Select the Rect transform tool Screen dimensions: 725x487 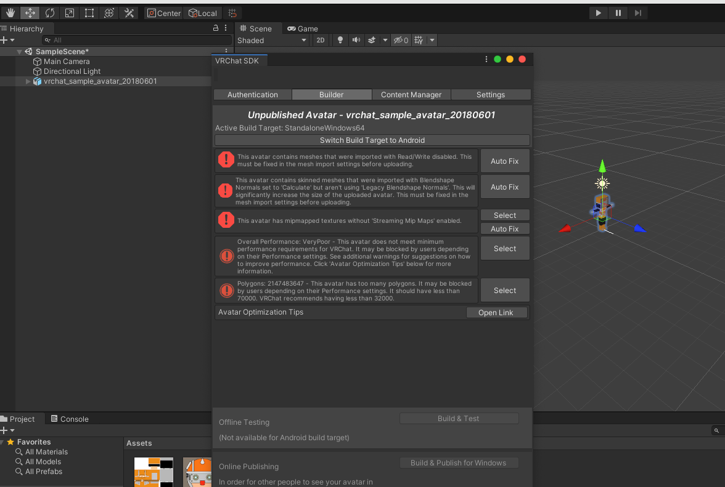[x=89, y=13]
